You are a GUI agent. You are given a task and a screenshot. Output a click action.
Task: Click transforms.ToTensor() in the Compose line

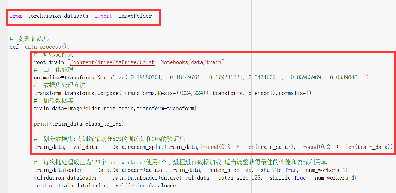point(242,93)
